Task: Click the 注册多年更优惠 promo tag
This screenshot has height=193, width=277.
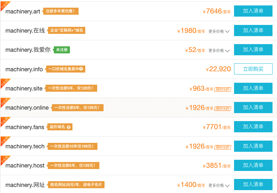Action: pos(61,11)
